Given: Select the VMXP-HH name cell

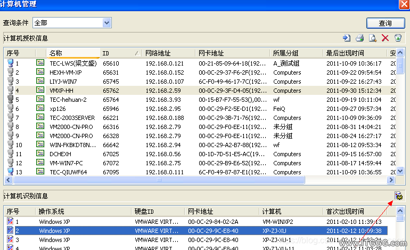Looking at the screenshot, I should point(61,91).
